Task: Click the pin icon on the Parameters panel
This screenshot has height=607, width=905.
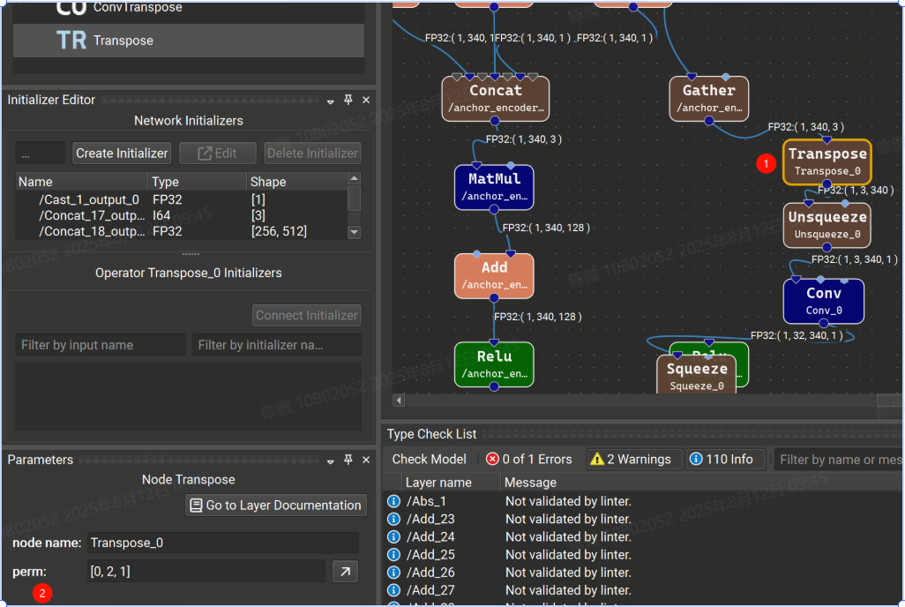Action: point(348,460)
